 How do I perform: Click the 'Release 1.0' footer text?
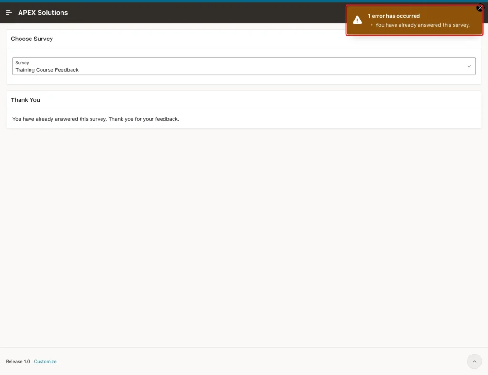(x=18, y=361)
